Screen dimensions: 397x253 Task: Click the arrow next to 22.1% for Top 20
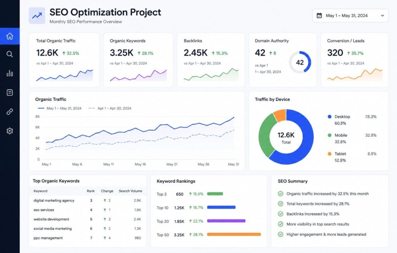point(190,221)
